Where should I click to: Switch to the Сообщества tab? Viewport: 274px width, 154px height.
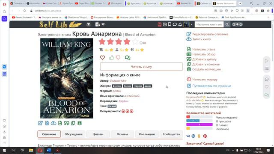171,134
